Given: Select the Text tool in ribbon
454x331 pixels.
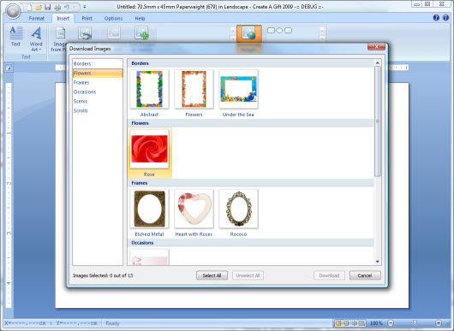Looking at the screenshot, I should point(16,37).
